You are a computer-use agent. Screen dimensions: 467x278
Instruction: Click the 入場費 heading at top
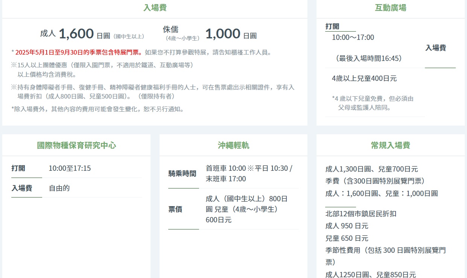tap(155, 8)
